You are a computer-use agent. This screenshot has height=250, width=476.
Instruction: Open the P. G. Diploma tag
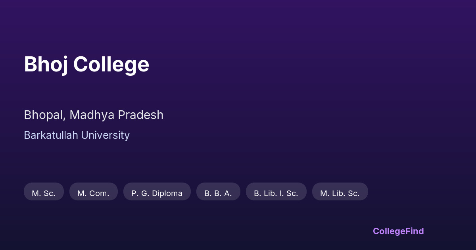pos(157,192)
